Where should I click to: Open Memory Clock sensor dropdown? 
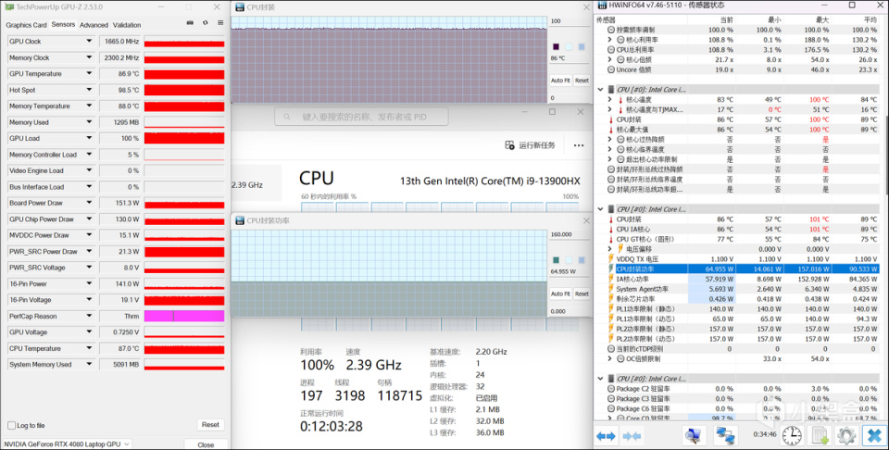tap(89, 57)
